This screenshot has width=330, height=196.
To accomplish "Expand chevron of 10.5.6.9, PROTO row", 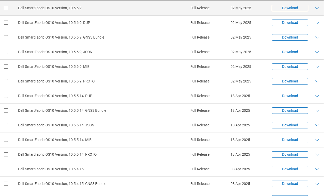I will 317,81.
